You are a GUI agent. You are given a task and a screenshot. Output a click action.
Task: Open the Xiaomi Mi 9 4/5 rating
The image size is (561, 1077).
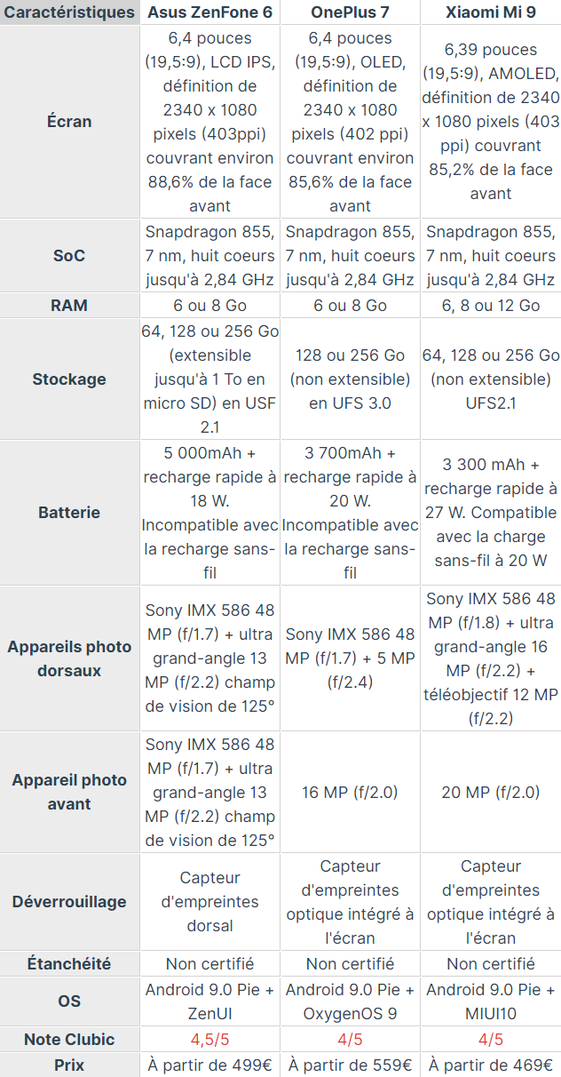click(x=491, y=1039)
